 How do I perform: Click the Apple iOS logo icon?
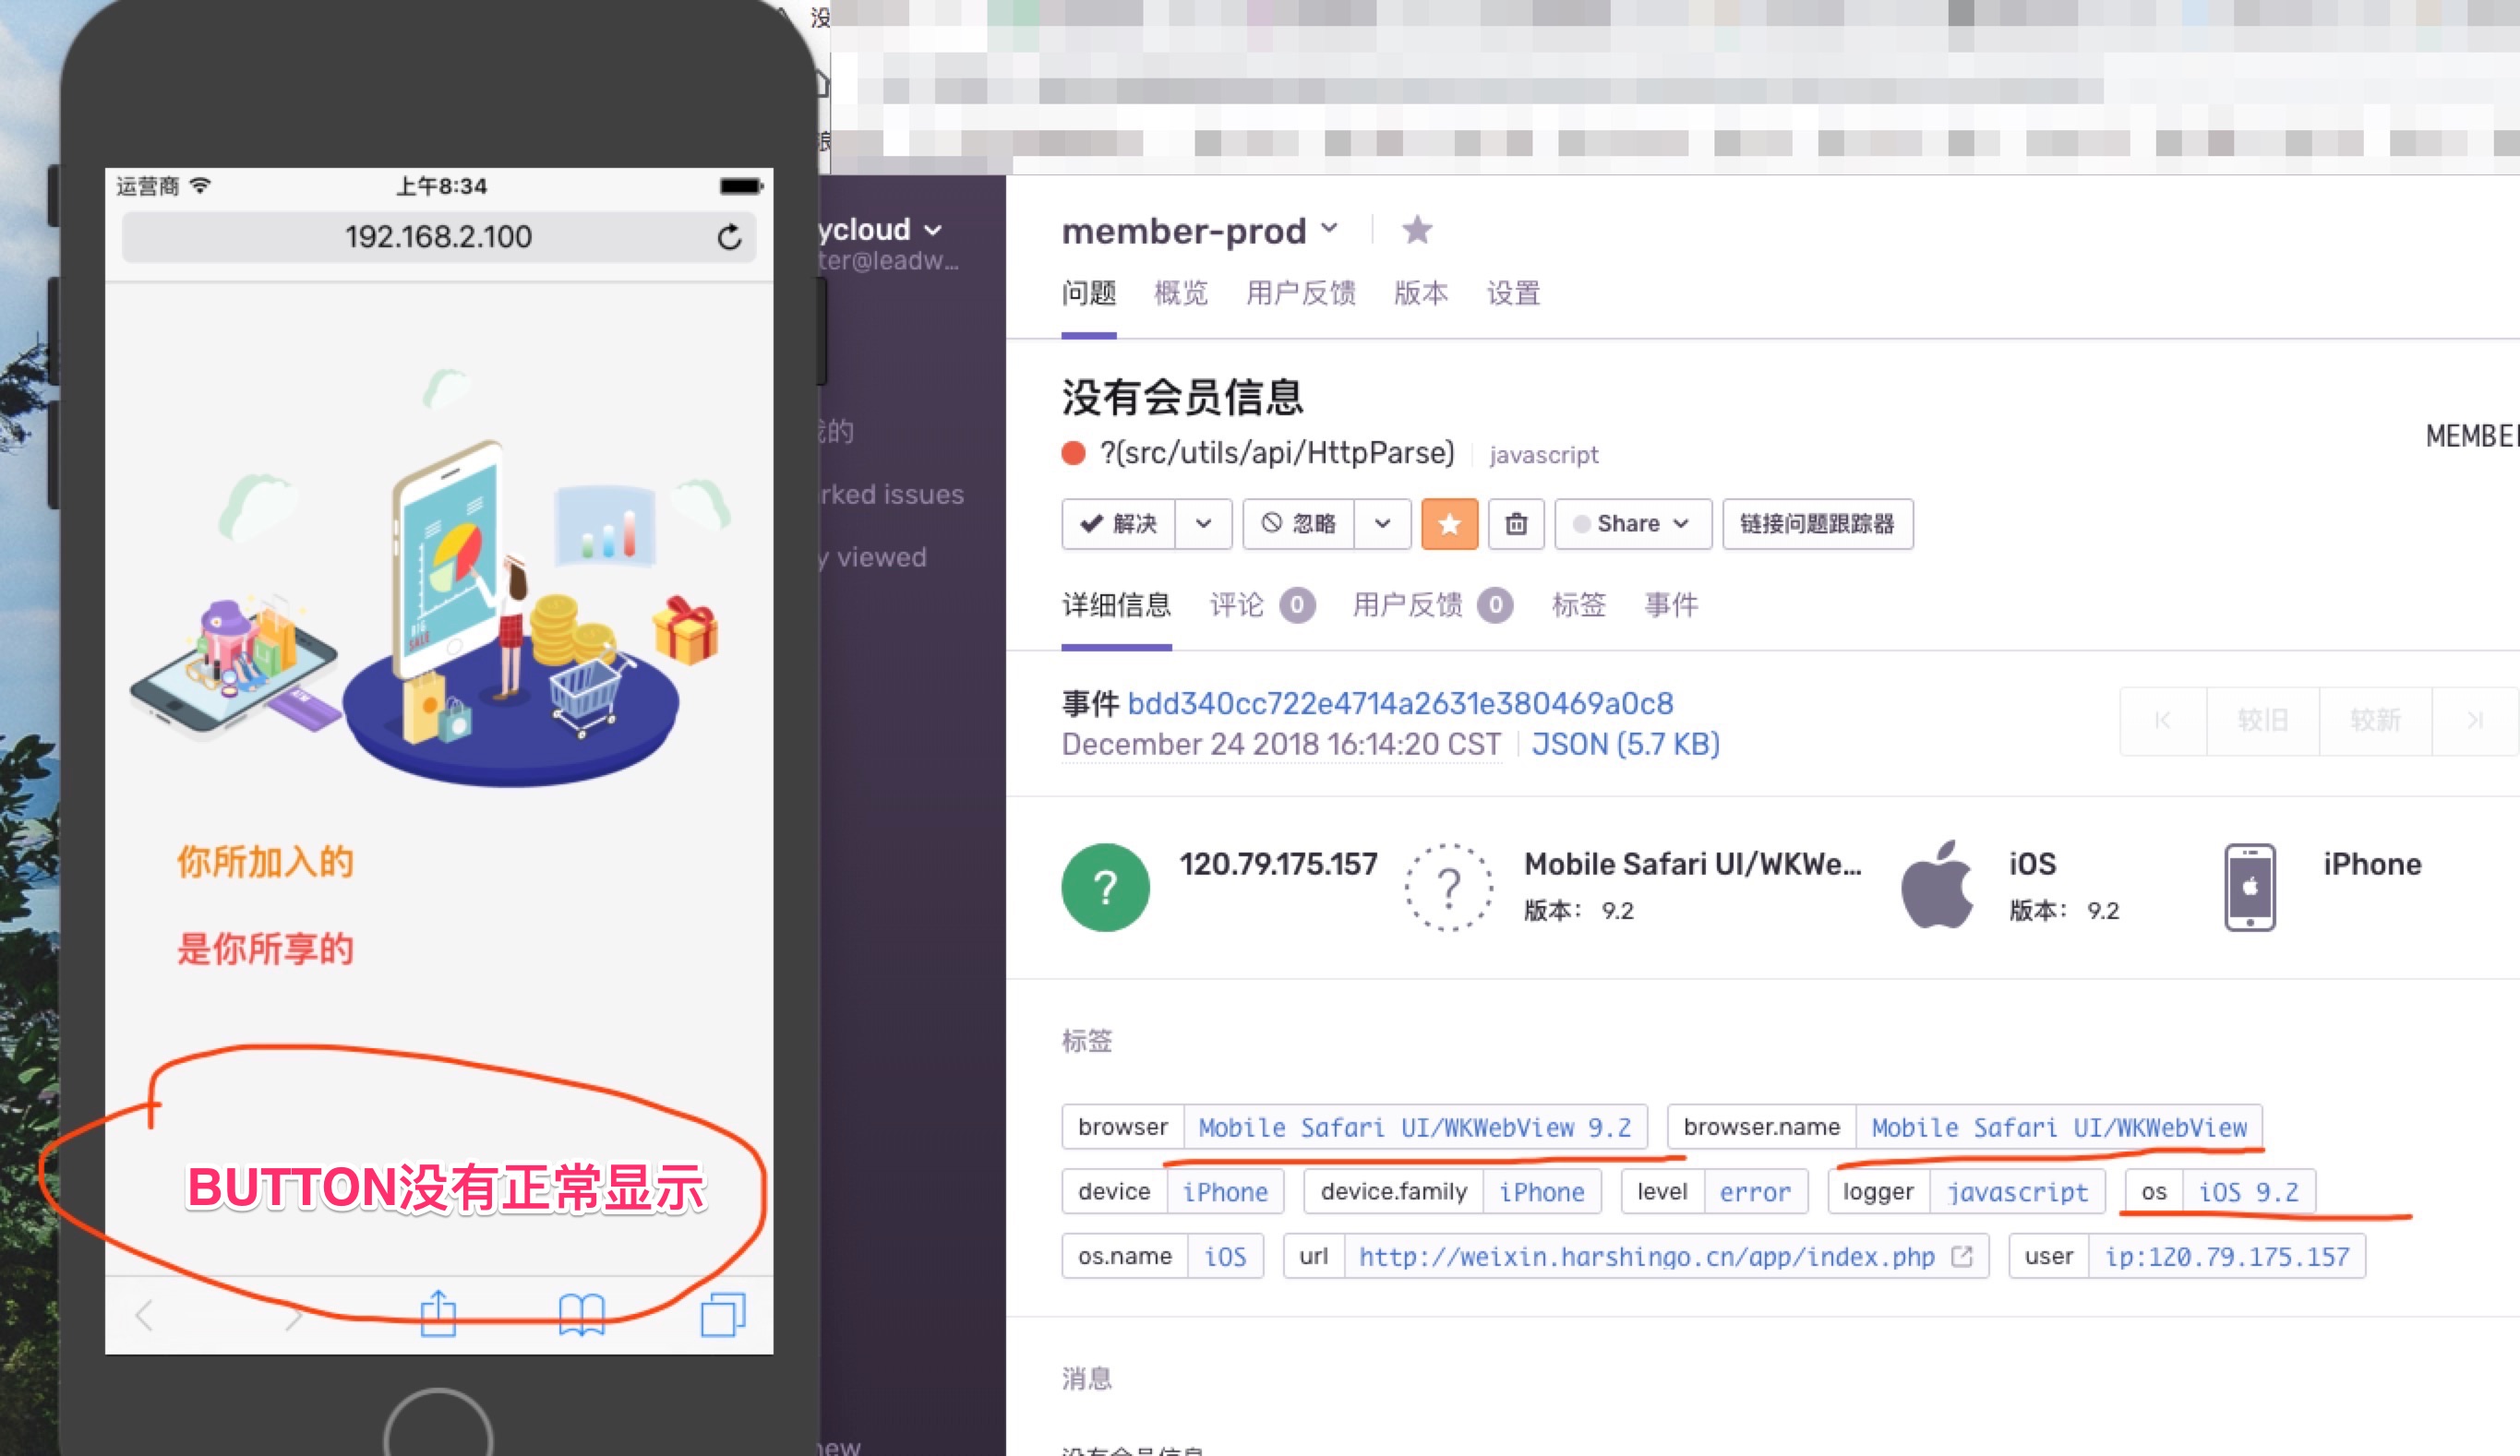(x=1937, y=886)
